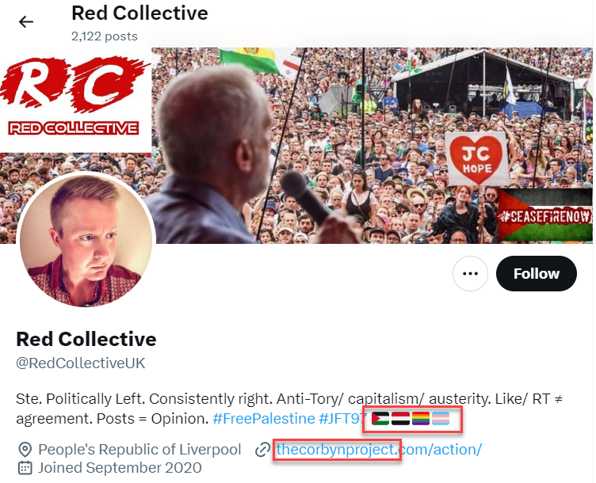The width and height of the screenshot is (596, 483).
Task: Click the circular profile avatar photo
Action: (x=86, y=240)
